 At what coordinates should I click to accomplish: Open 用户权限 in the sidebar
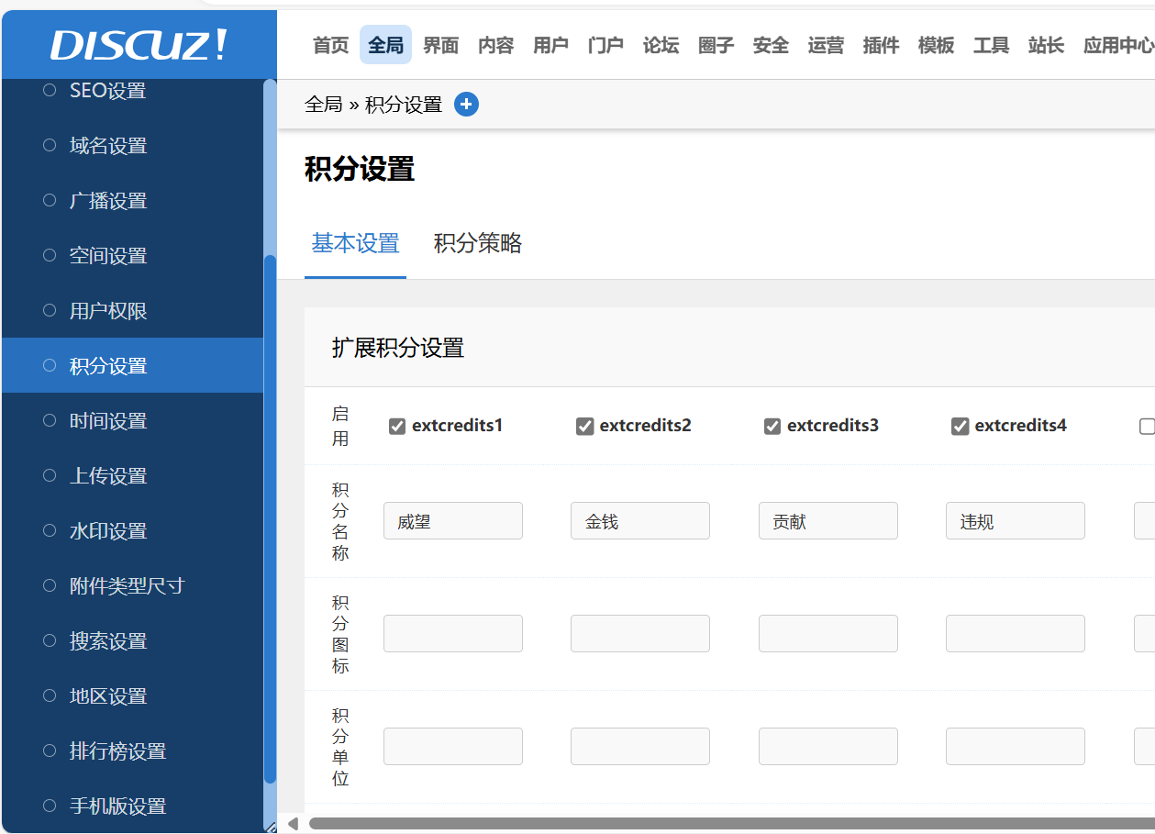click(108, 311)
